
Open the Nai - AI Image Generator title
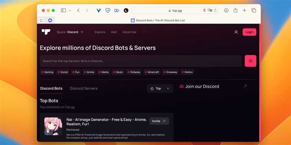tap(107, 122)
